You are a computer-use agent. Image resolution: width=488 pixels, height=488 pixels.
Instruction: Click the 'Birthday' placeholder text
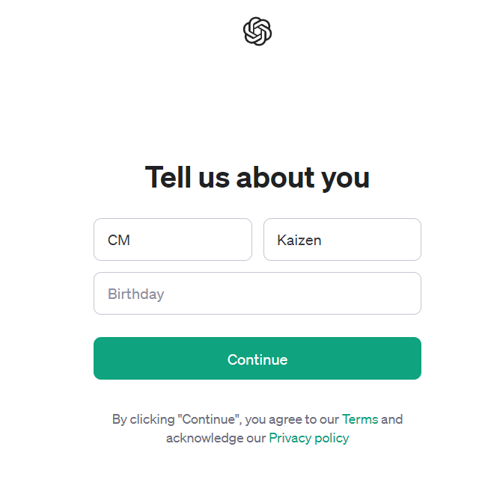135,294
